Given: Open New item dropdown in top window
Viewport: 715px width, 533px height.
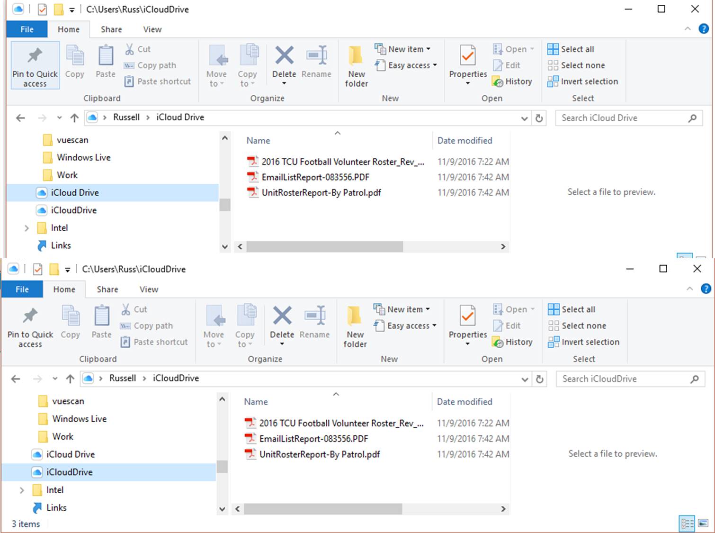Looking at the screenshot, I should coord(403,49).
